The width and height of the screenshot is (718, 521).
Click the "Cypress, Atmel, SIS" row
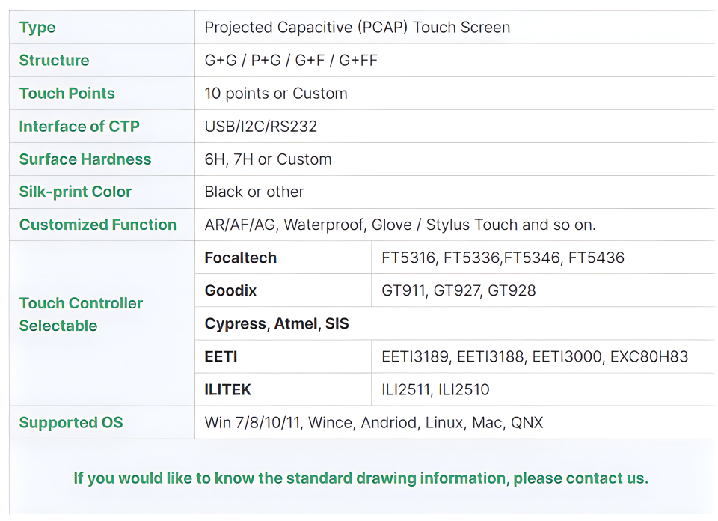click(277, 324)
